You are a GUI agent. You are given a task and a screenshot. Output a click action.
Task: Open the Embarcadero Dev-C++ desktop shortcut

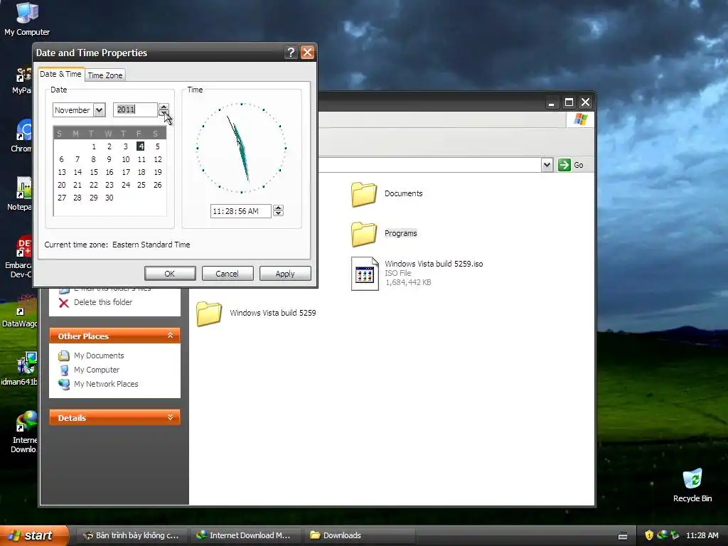click(24, 247)
